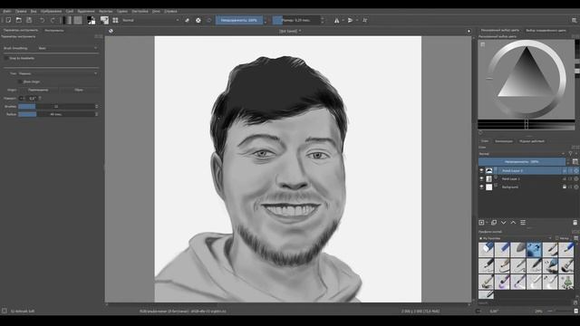Move the layer down
This screenshot has width=580, height=326.
pyautogui.click(x=504, y=223)
